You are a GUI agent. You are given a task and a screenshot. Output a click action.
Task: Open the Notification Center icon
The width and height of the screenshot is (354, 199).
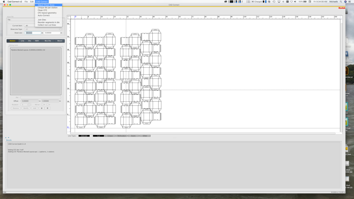[x=350, y=2]
